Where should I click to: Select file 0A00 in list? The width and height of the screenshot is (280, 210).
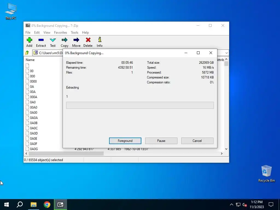click(x=34, y=112)
